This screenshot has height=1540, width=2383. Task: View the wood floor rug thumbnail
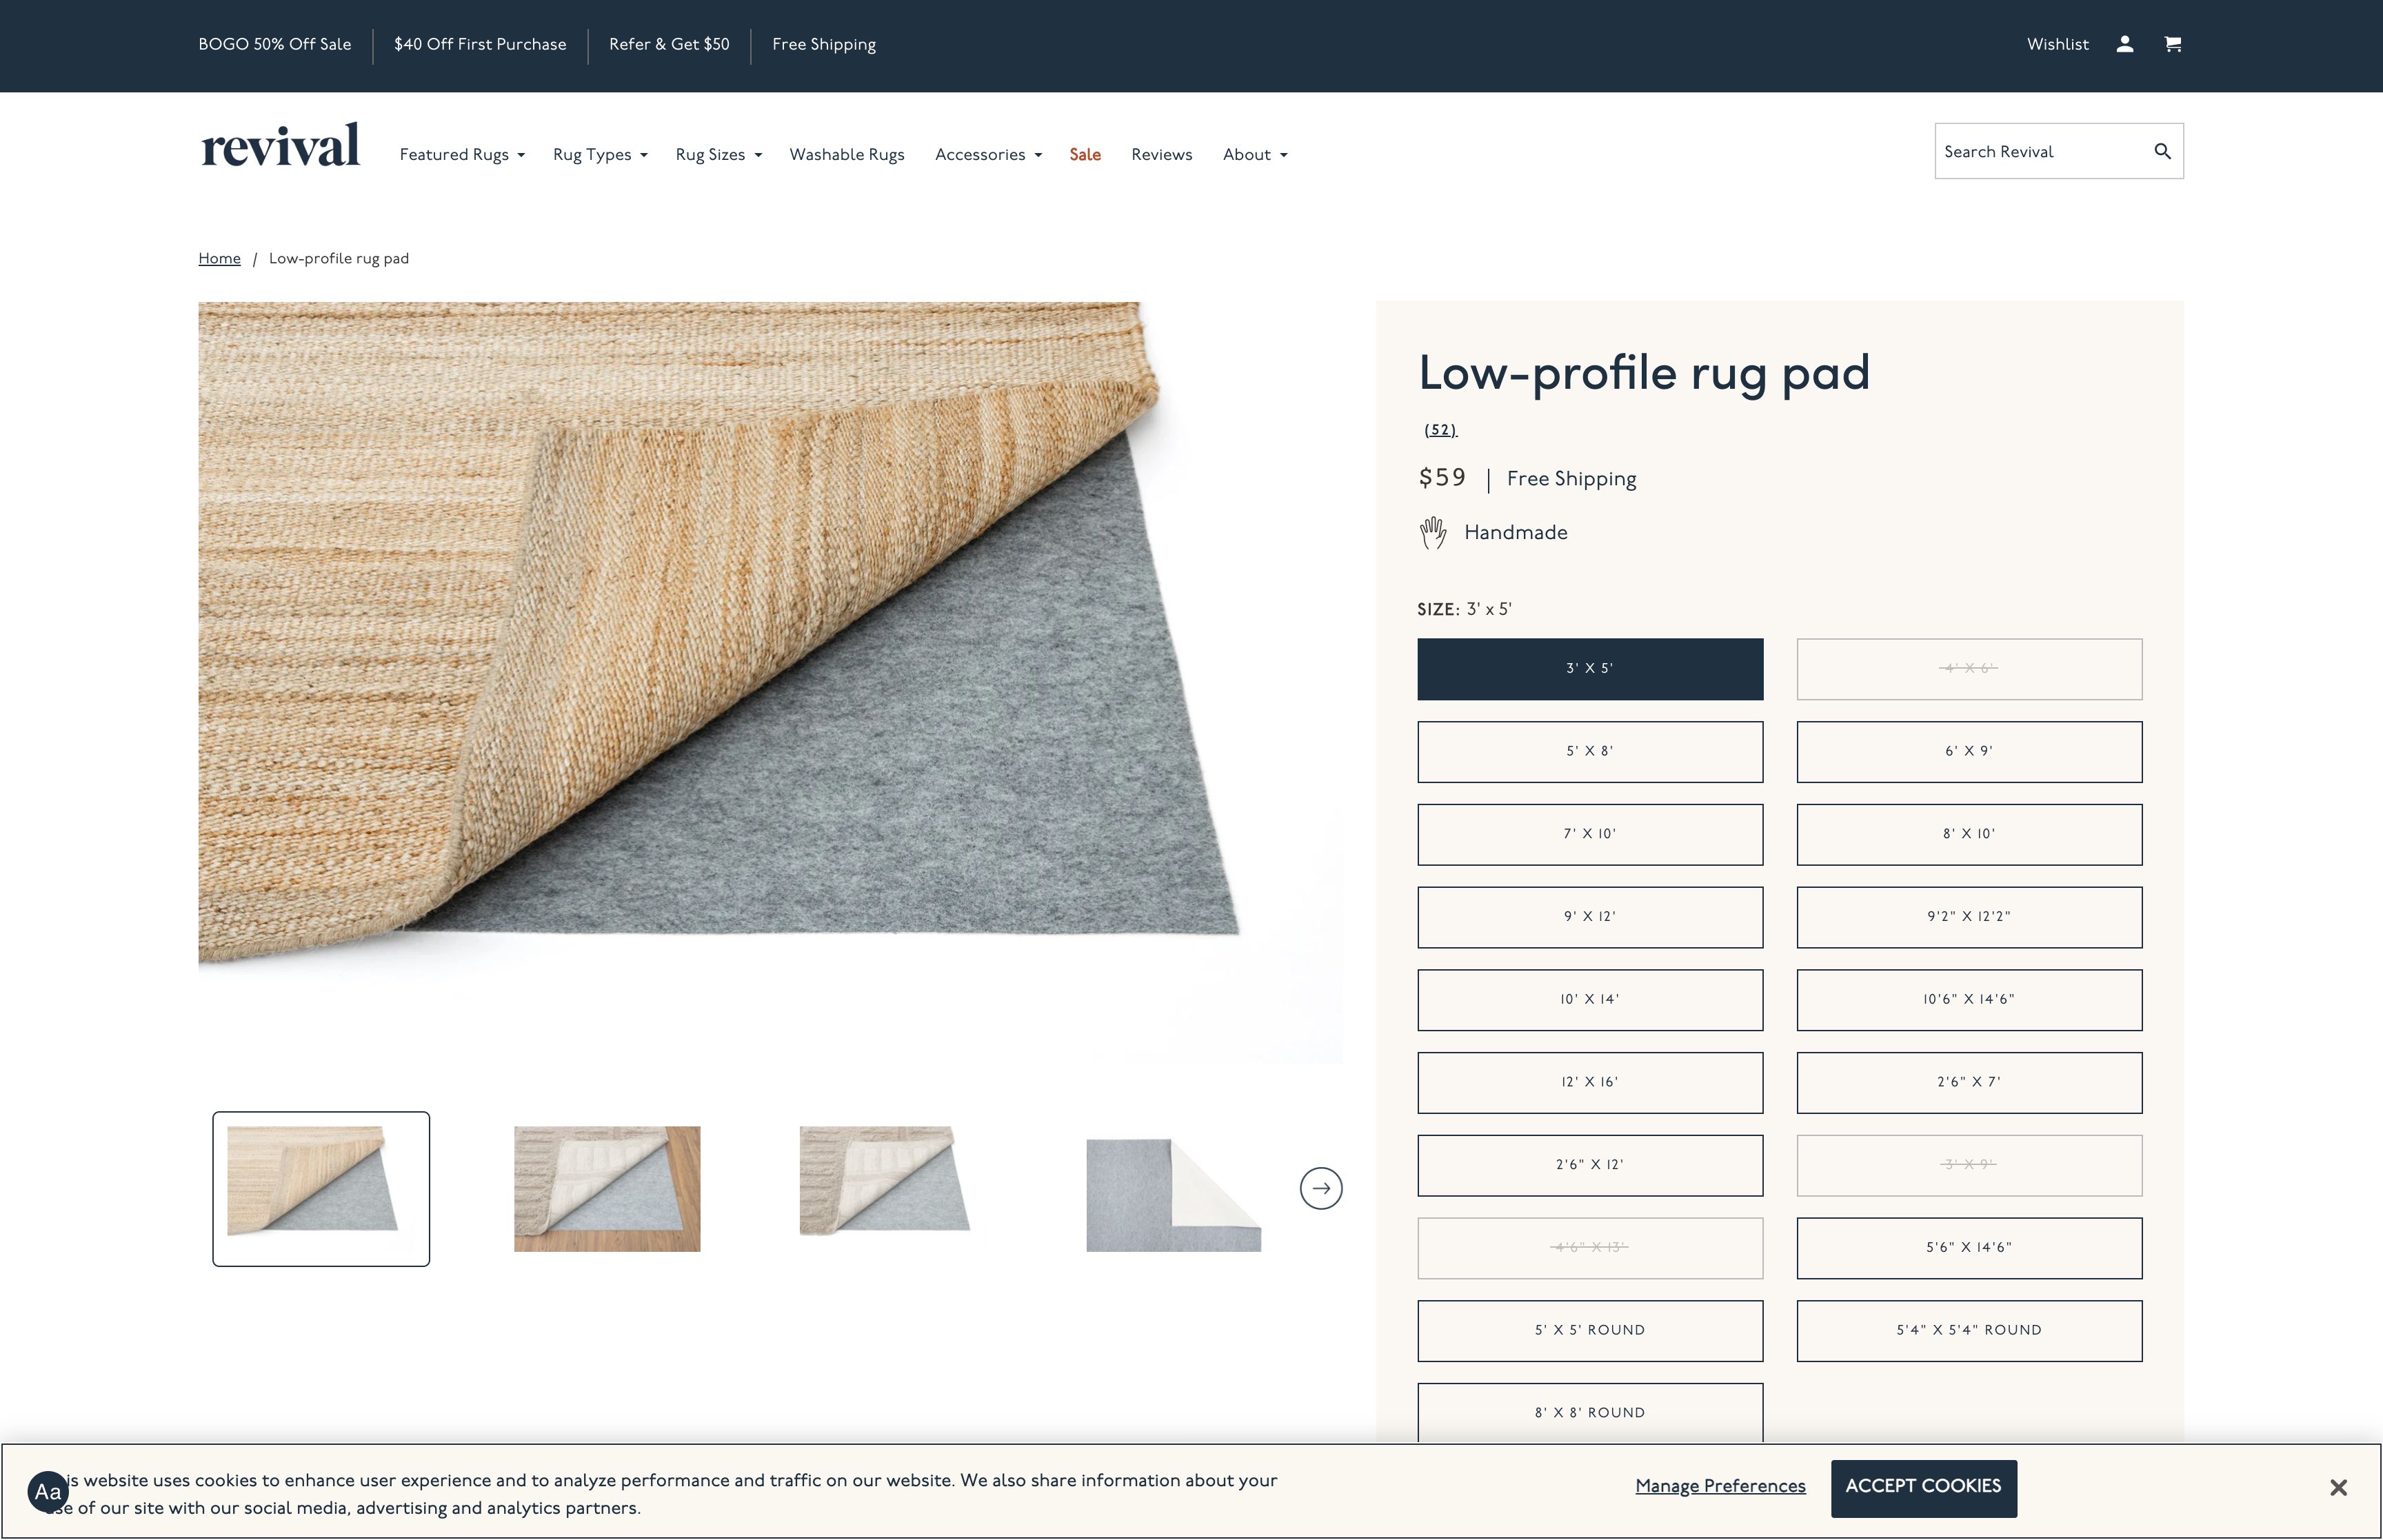[x=606, y=1188]
